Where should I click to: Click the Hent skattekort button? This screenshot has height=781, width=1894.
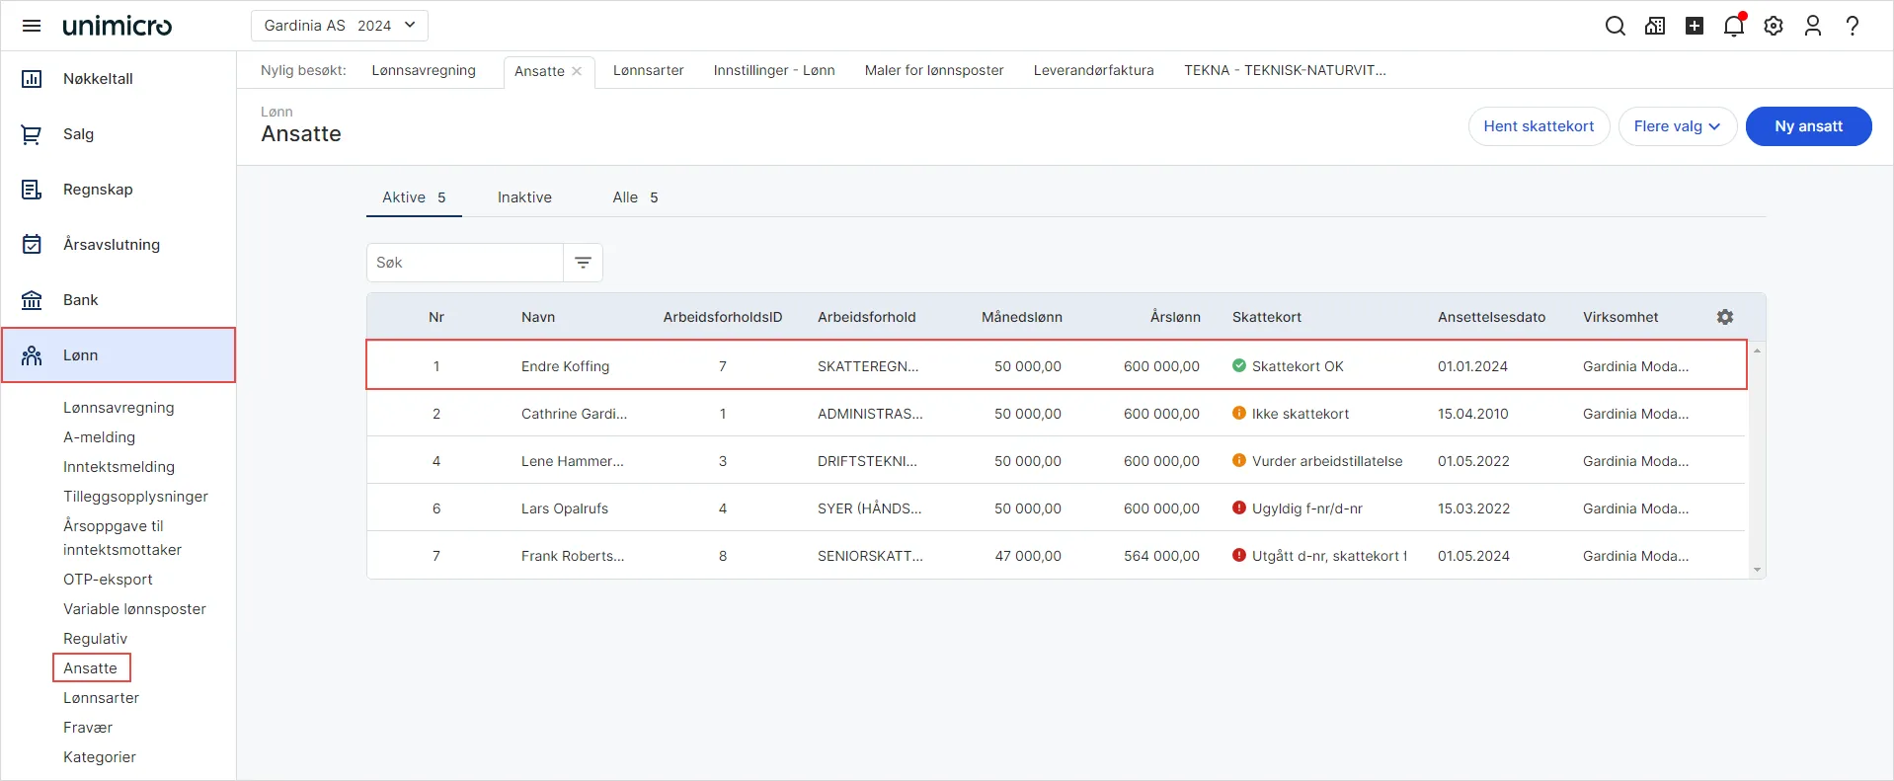(1538, 126)
